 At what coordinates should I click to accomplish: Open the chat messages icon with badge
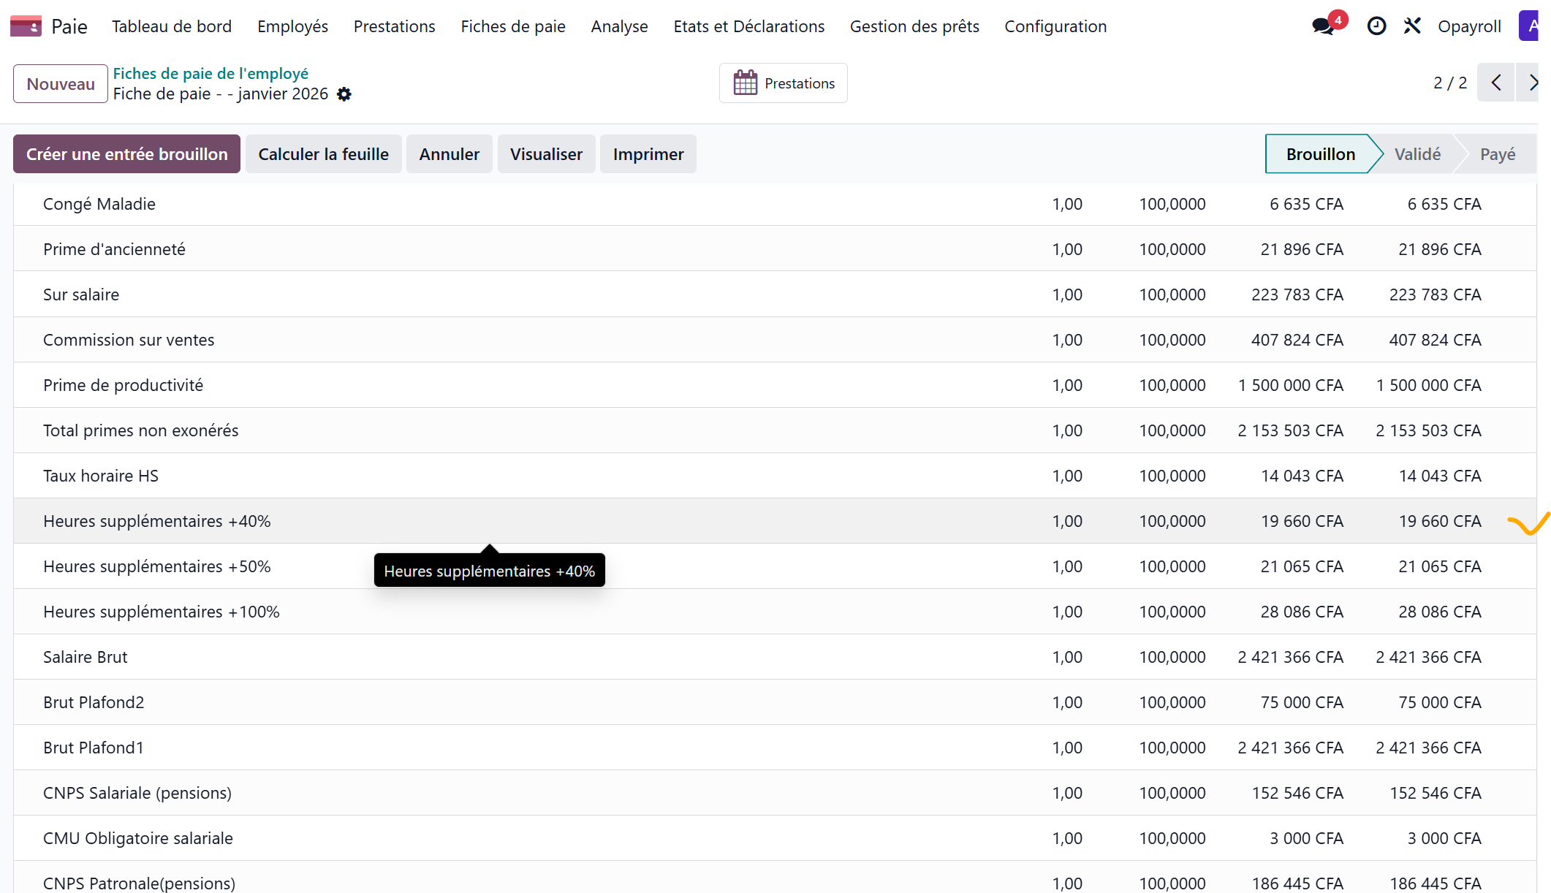[1324, 26]
